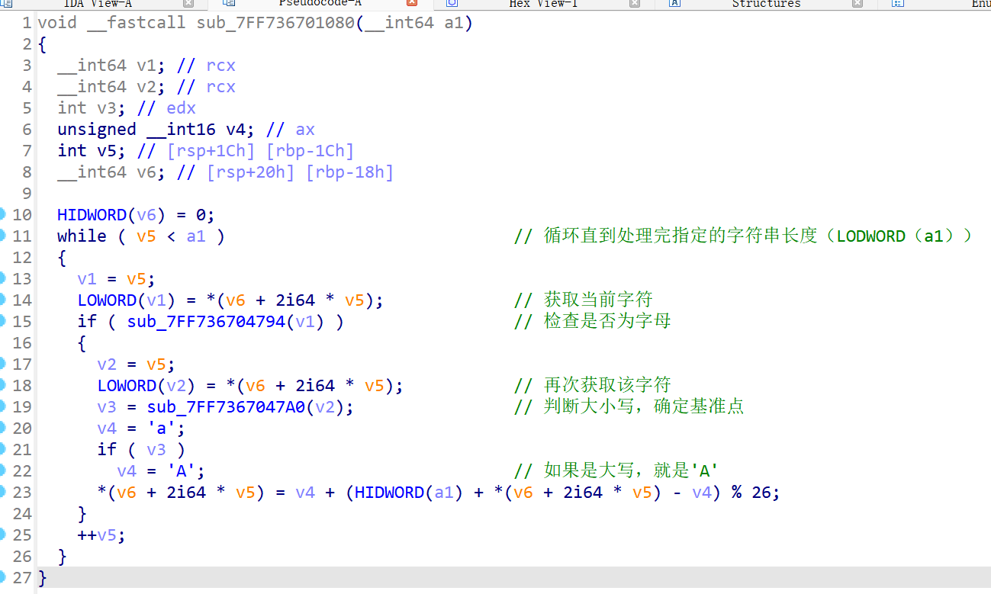Click the Hex View-1 tab icon
The image size is (991, 594).
[x=452, y=5]
